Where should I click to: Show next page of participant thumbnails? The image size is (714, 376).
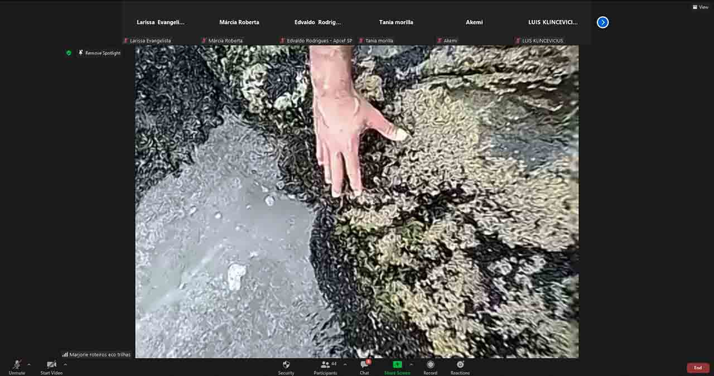tap(602, 22)
